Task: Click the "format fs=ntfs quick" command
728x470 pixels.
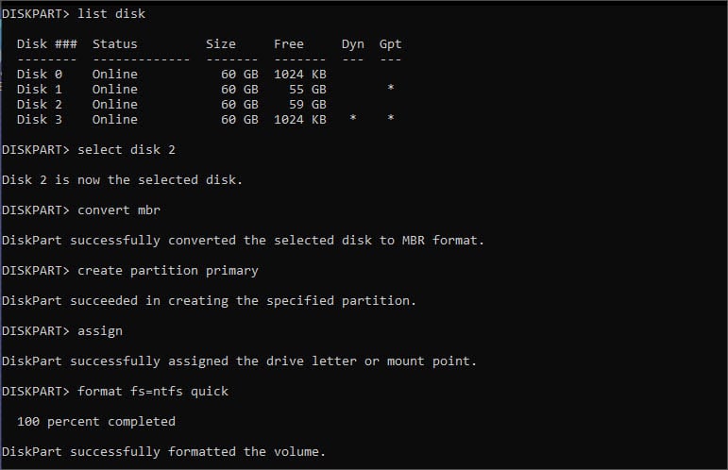Action: coord(153,391)
